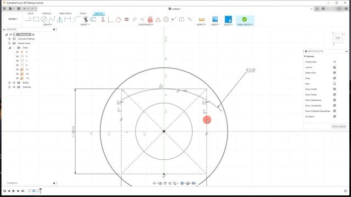The width and height of the screenshot is (351, 197).
Task: Click the TOP face of the ViewCube
Action: point(338,38)
